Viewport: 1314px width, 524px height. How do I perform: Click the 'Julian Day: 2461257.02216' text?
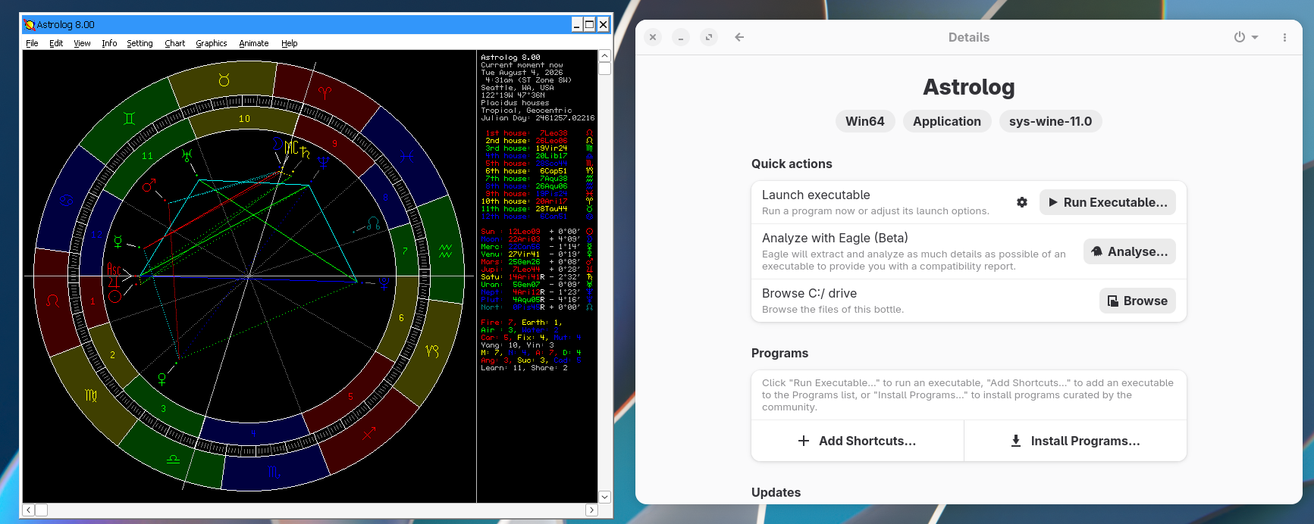[538, 118]
